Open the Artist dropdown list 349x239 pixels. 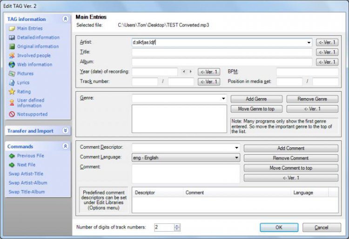coord(309,43)
